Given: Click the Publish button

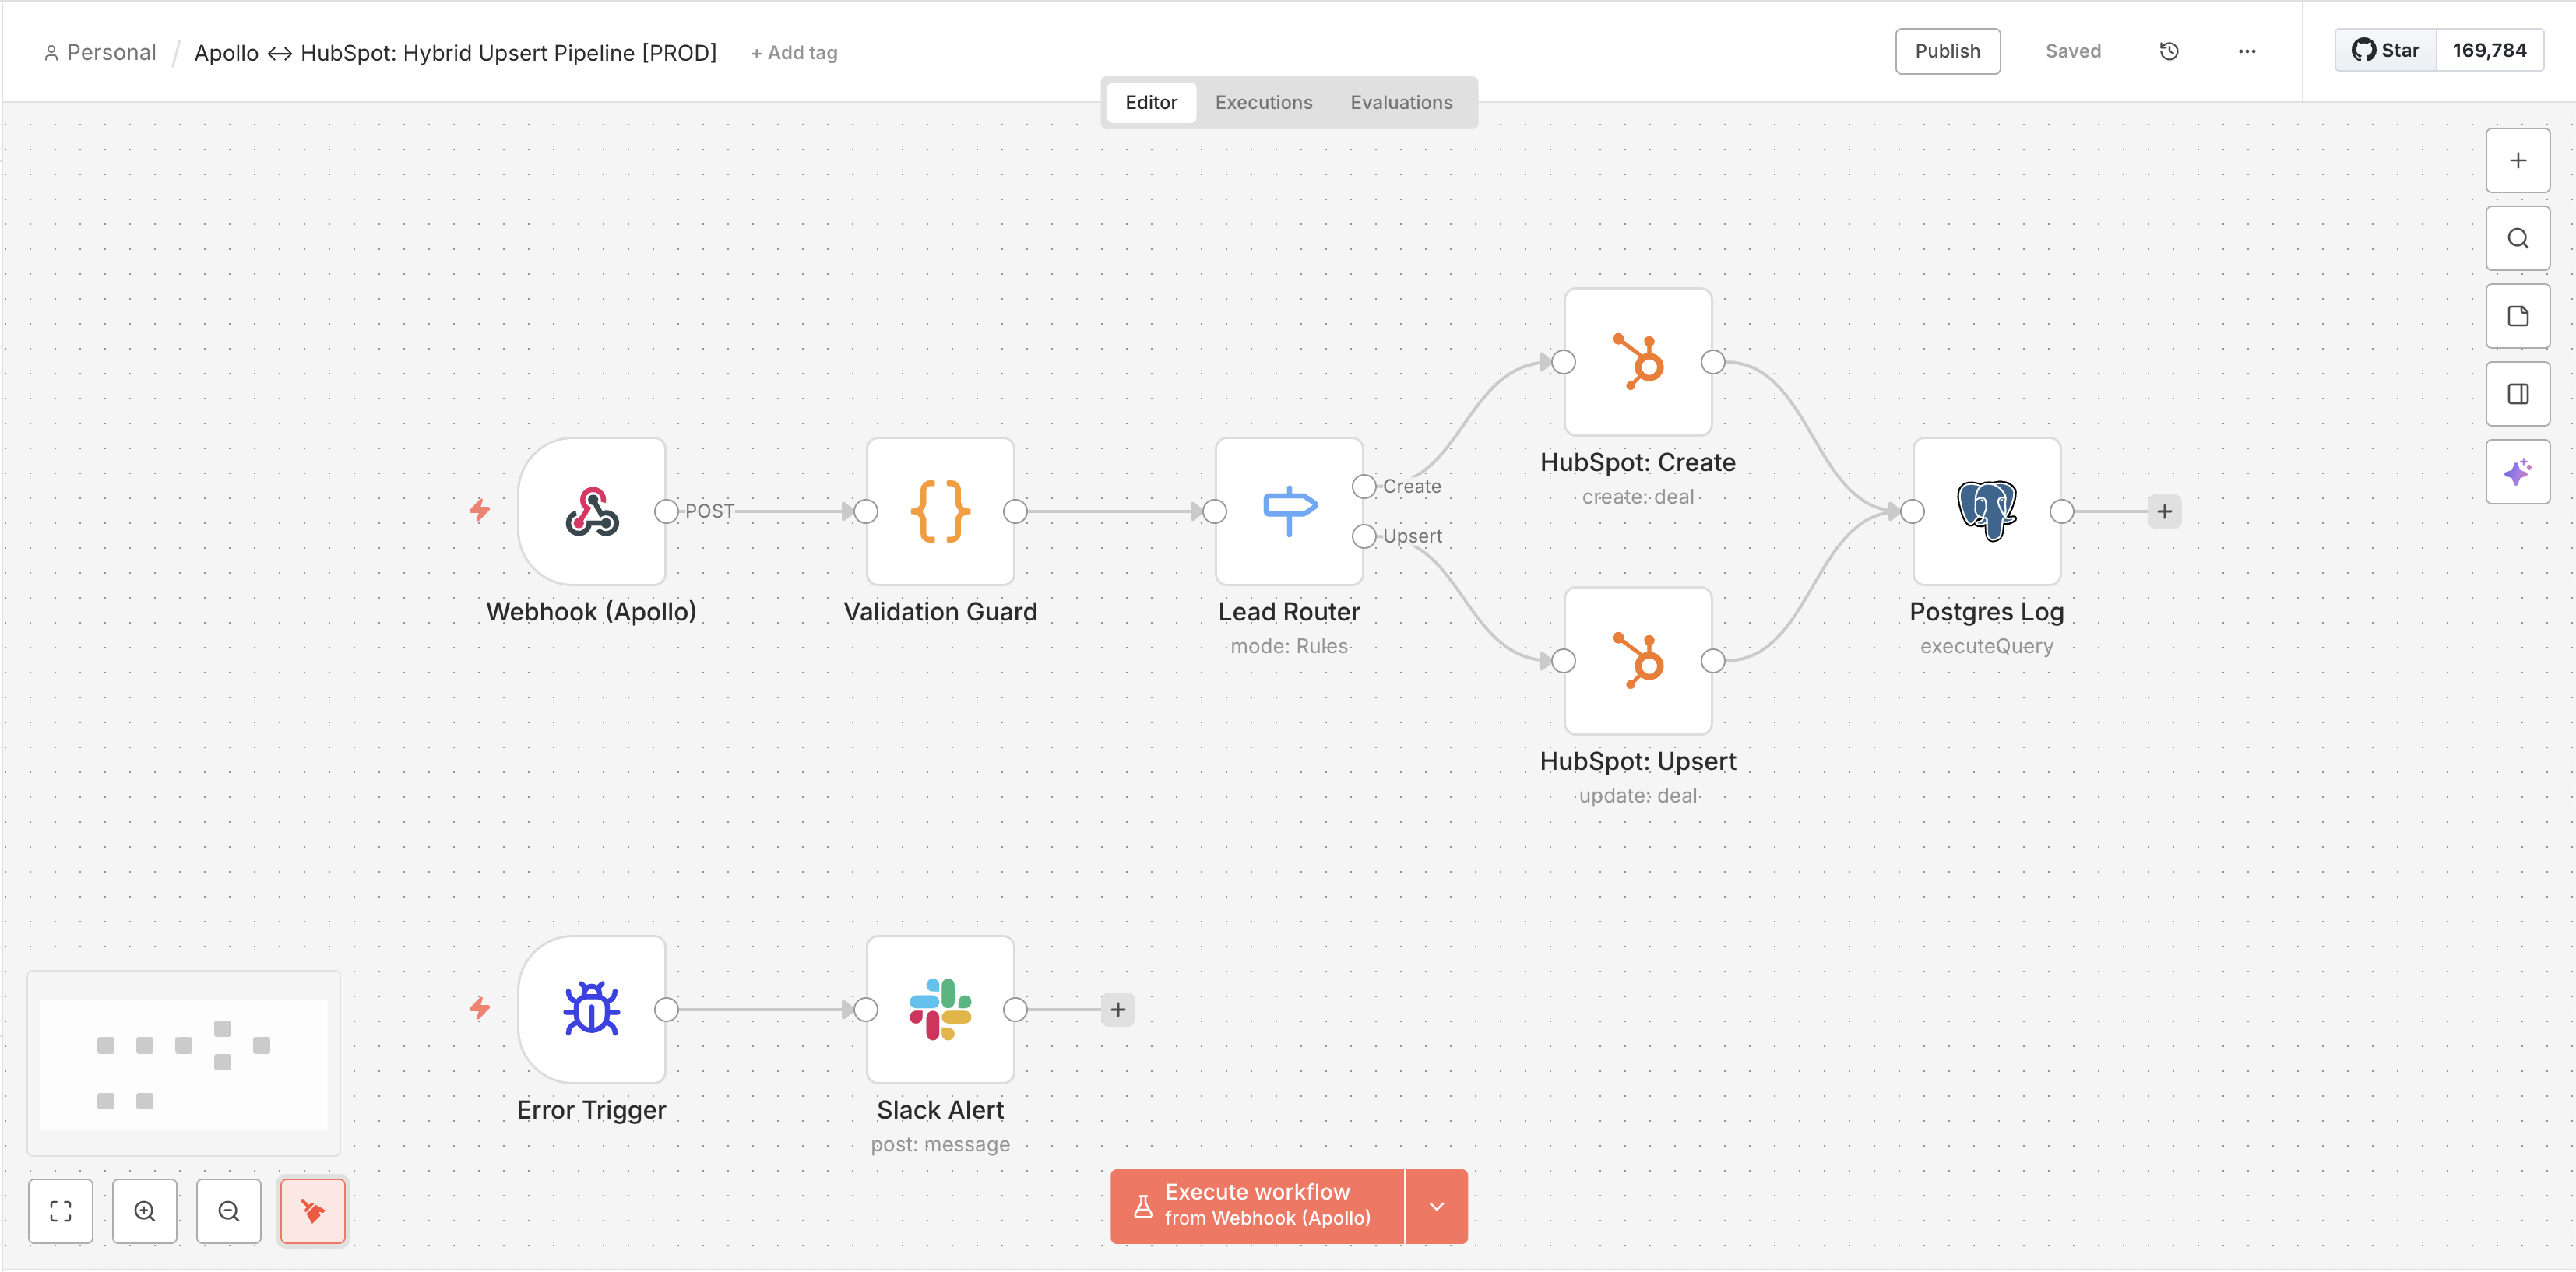Looking at the screenshot, I should coord(1946,50).
